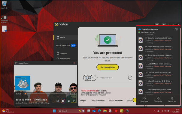Click the Open folder icon in OneDrive

click(144, 98)
